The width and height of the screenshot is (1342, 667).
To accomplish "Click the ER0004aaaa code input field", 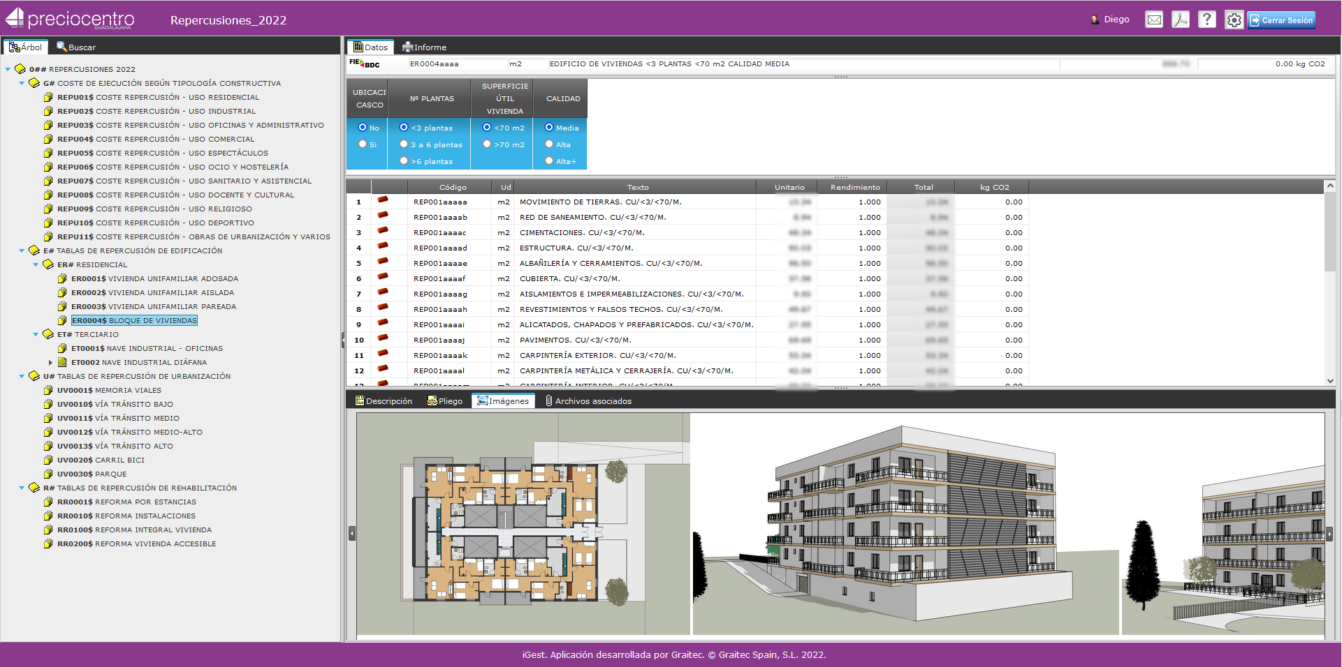I will (x=458, y=63).
